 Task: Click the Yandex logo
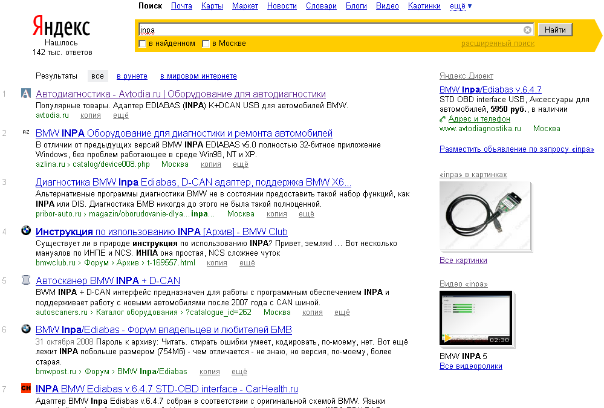(61, 27)
